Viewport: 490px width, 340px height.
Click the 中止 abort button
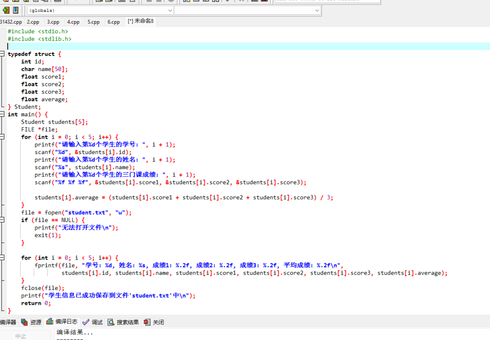[x=21, y=336]
